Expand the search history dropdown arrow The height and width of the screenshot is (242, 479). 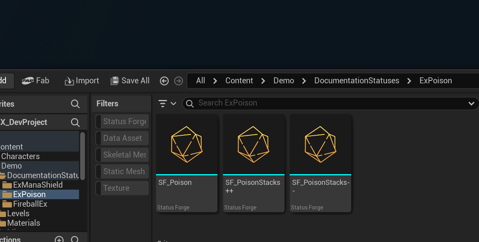click(471, 104)
